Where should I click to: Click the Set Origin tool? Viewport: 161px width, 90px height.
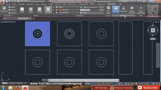[108, 10]
